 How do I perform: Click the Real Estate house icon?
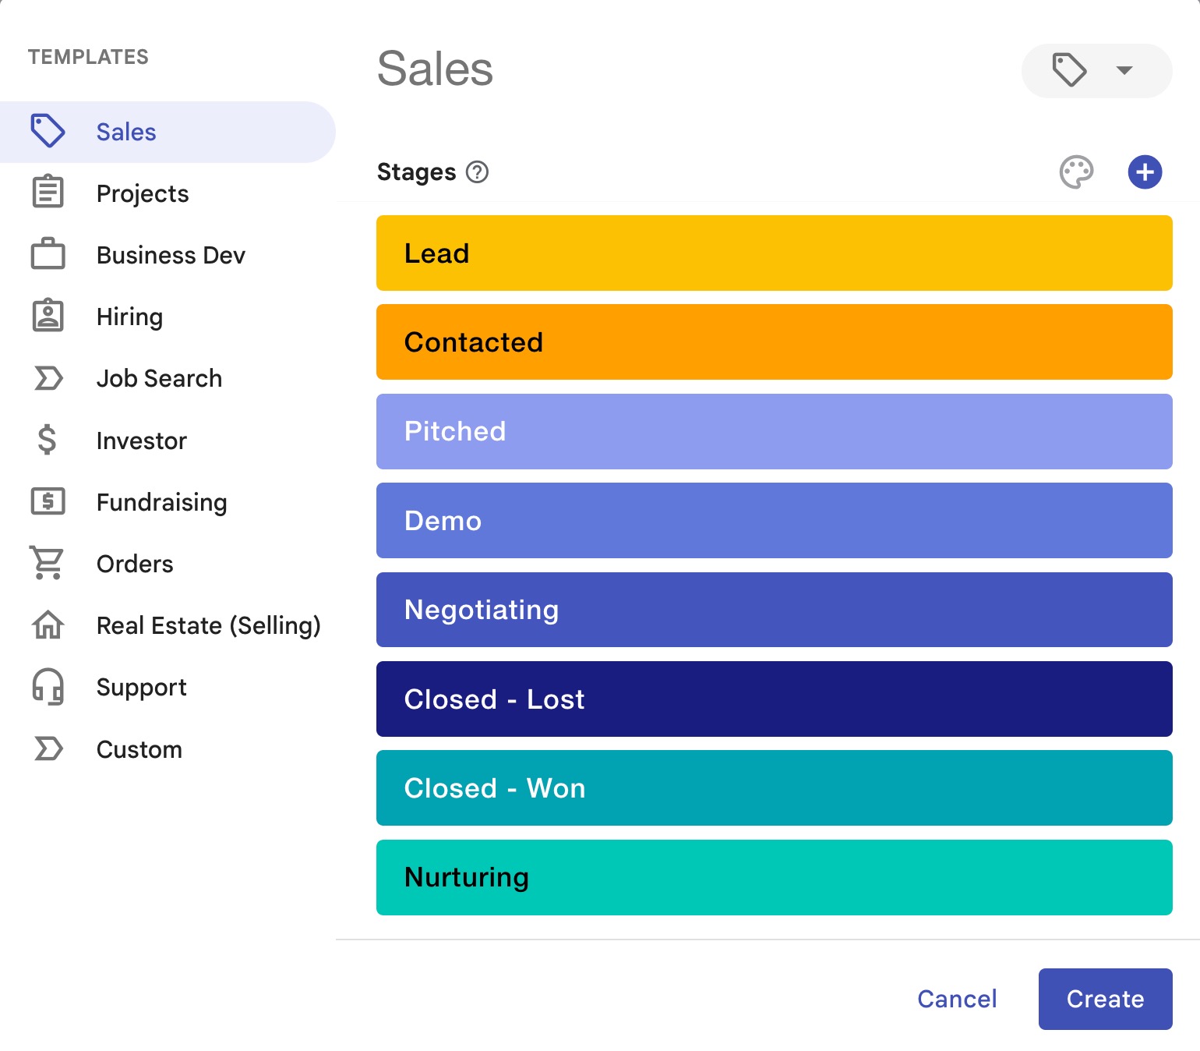coord(48,625)
